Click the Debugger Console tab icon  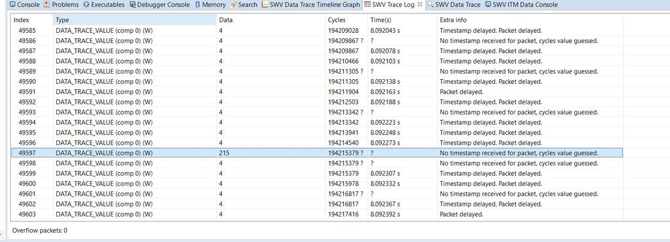pos(133,5)
